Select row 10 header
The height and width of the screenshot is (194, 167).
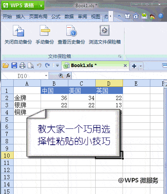[7, 155]
